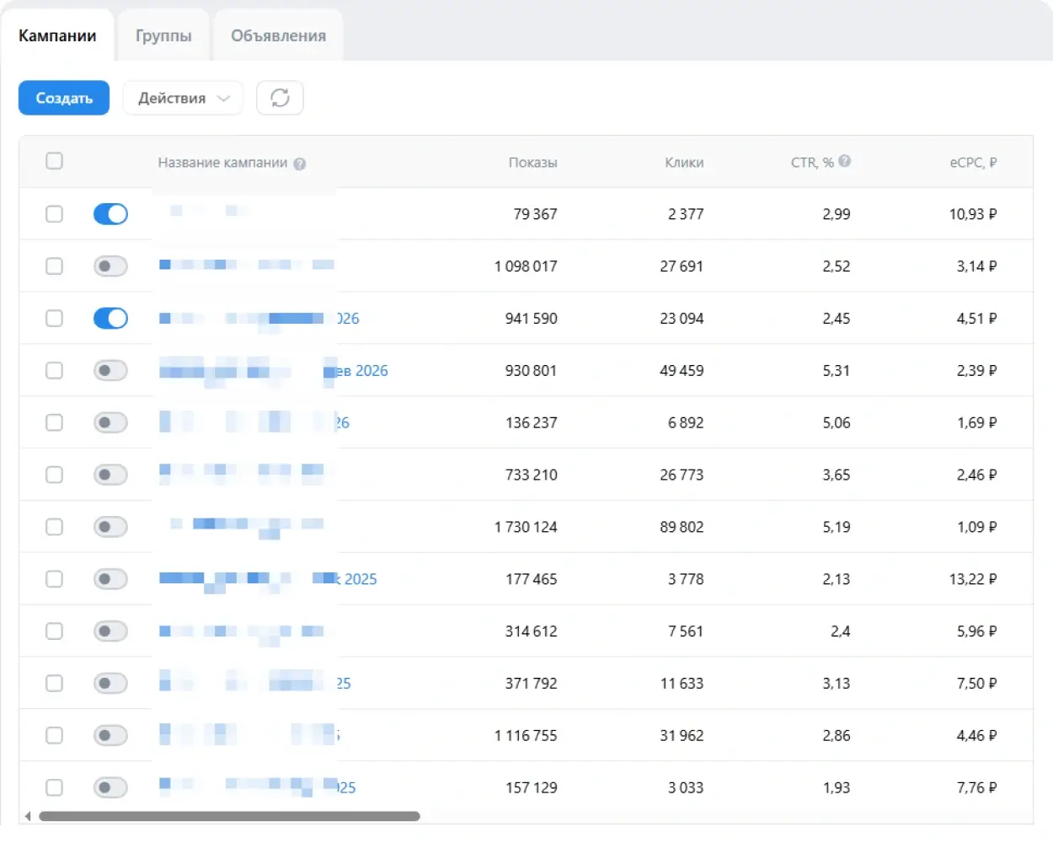This screenshot has width=1053, height=843.
Task: Select the clicks value 2 377
Action: coord(686,214)
